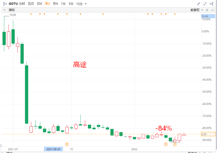Click the 2021-09-03 date label on axis

(x=53, y=149)
